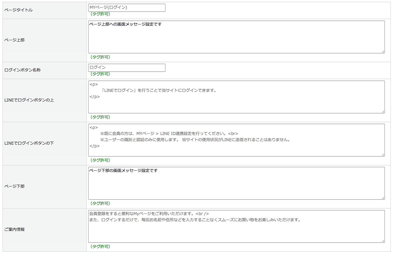Screen dimensions: 393x254
Task: Click (タグ許可) note under ログインボタン名称 field
Action: (x=100, y=74)
